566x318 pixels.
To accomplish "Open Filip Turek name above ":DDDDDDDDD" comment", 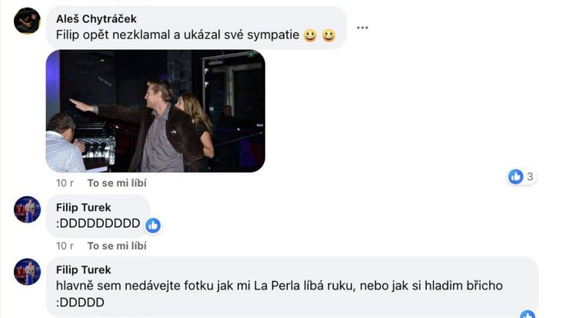I will tap(84, 206).
